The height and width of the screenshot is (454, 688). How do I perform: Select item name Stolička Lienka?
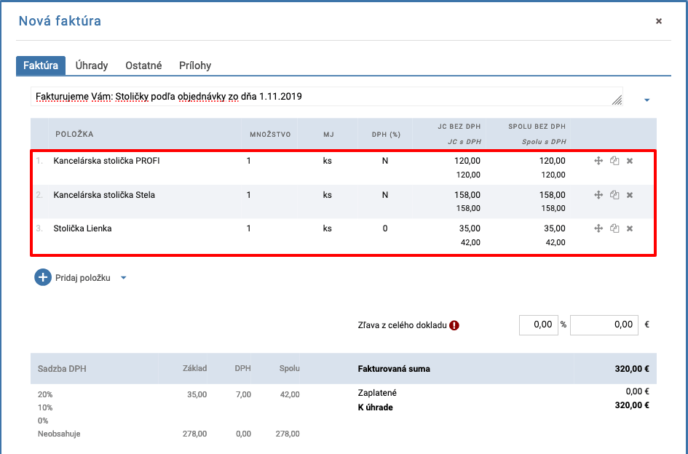pyautogui.click(x=82, y=228)
